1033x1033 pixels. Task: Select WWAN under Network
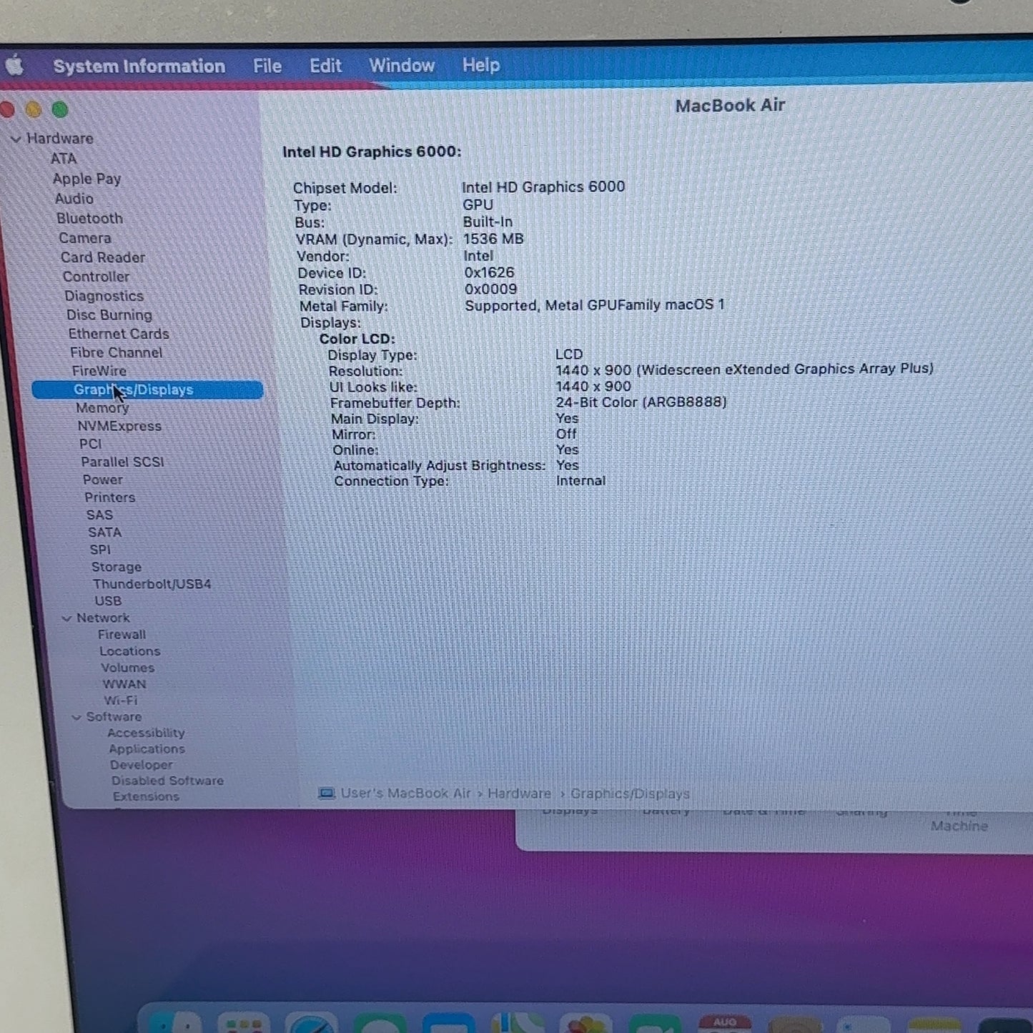124,684
